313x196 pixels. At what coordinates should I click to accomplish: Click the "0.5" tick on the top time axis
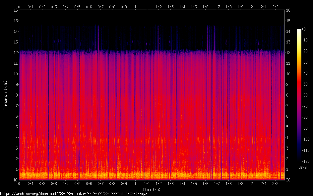pos(77,7)
